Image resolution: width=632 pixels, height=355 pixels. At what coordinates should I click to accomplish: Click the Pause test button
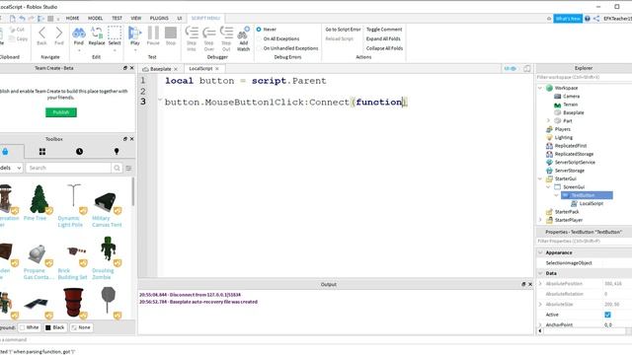[153, 33]
